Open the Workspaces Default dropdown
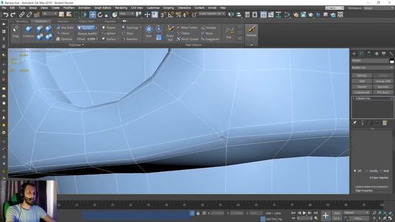The height and width of the screenshot is (222, 395). click(x=378, y=8)
